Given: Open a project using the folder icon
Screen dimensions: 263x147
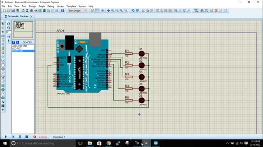Looking at the screenshot, I should [x=9, y=11].
